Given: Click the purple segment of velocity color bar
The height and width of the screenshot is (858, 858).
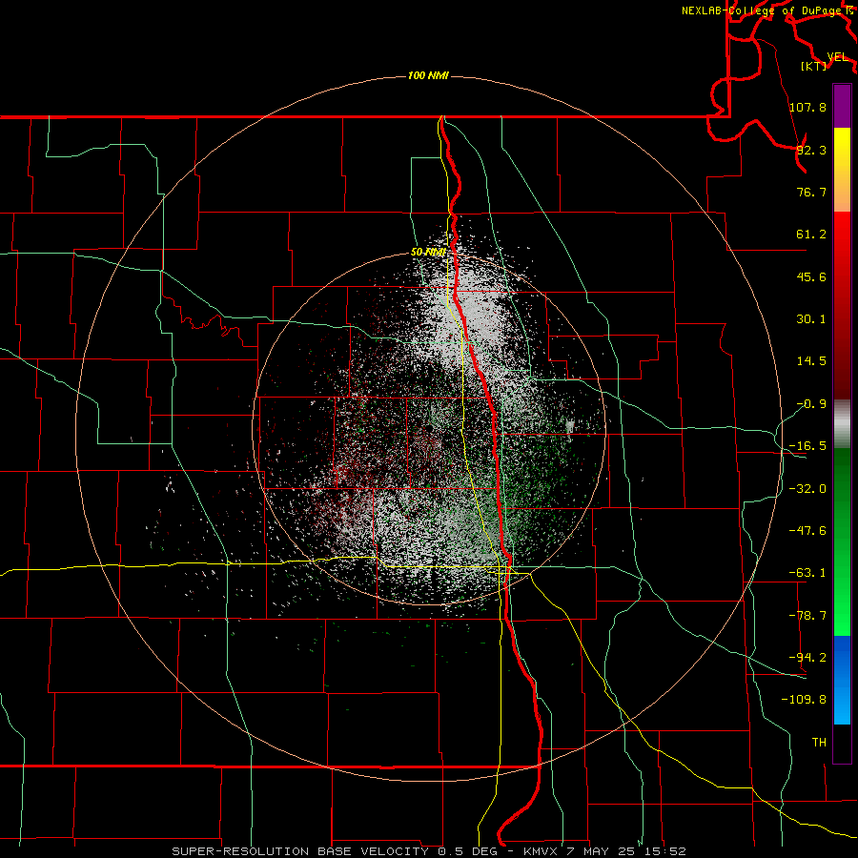Looking at the screenshot, I should click(842, 106).
